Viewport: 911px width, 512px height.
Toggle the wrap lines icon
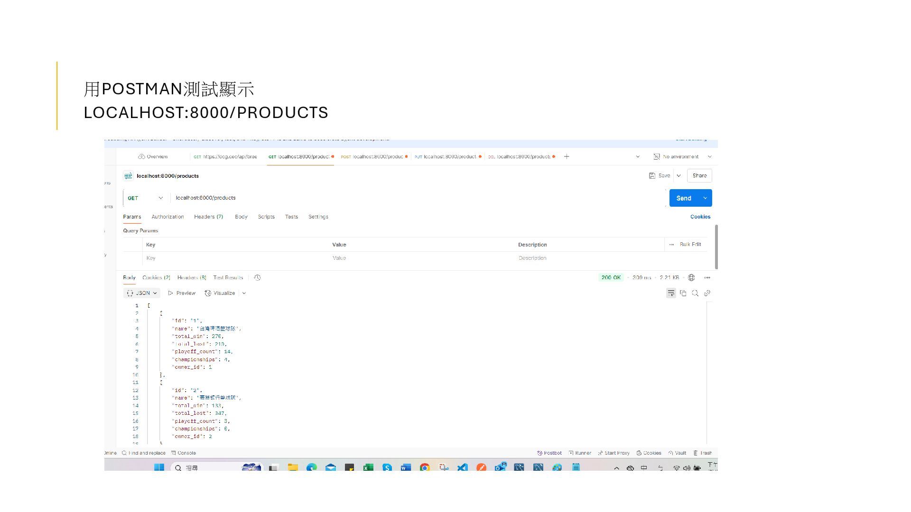point(671,293)
